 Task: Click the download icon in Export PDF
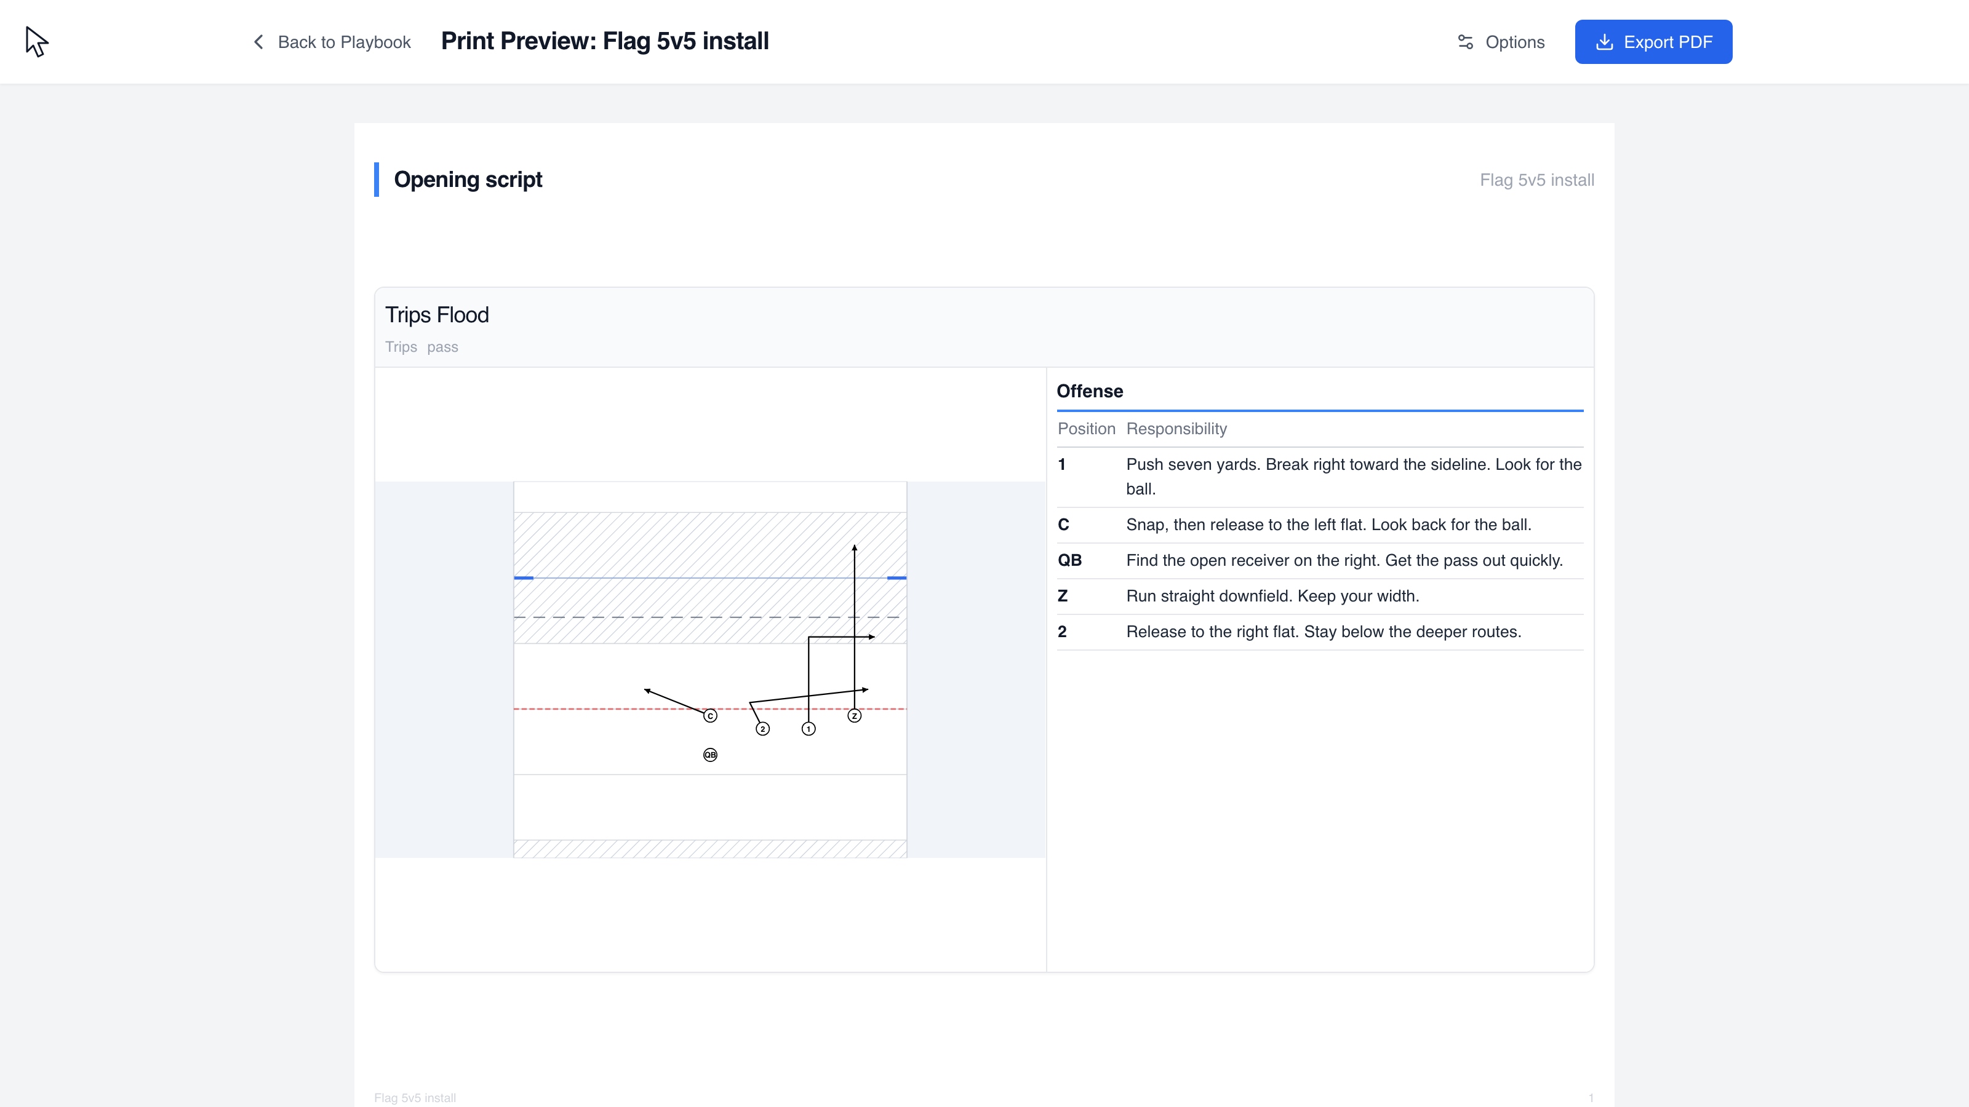(x=1604, y=42)
